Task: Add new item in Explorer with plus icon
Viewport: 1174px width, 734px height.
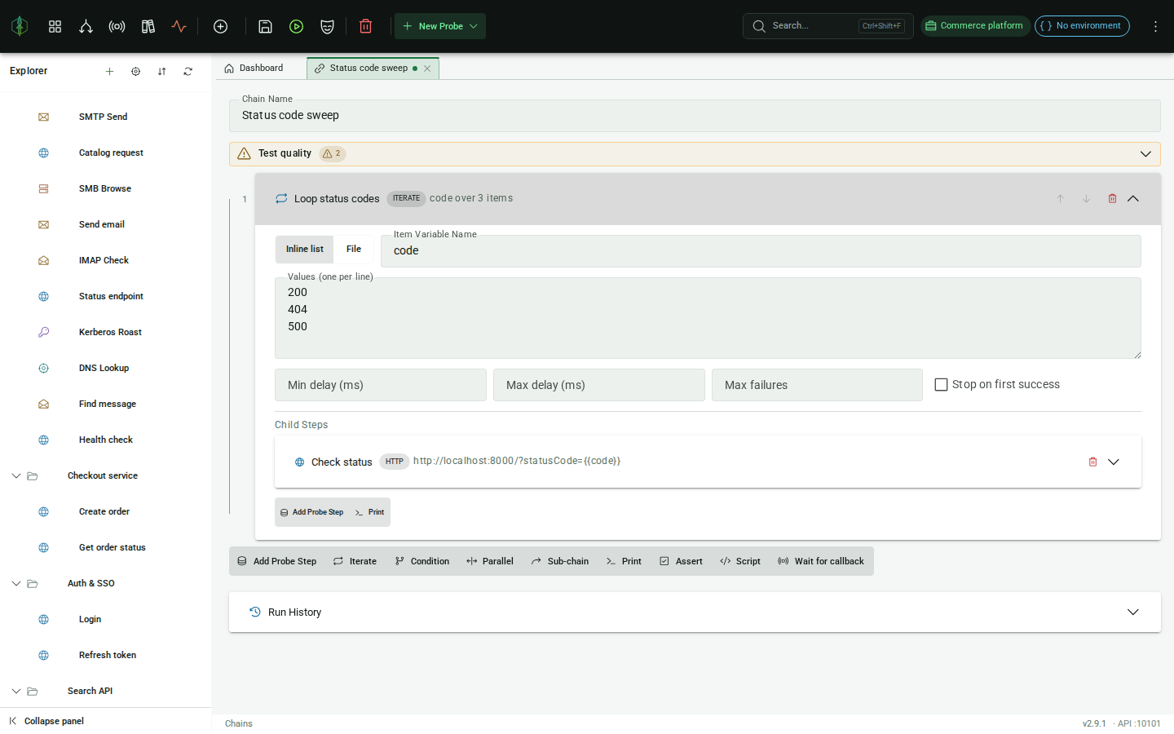Action: (x=109, y=71)
